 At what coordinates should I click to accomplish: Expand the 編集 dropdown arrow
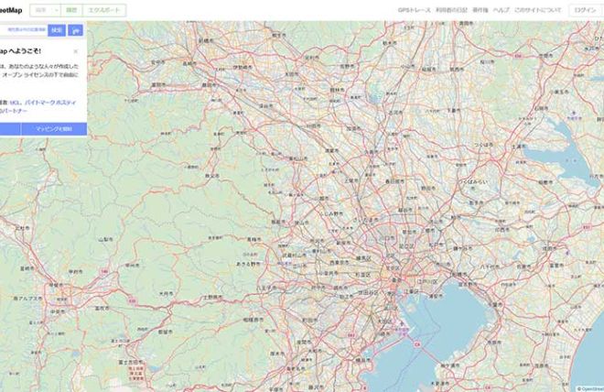57,9
